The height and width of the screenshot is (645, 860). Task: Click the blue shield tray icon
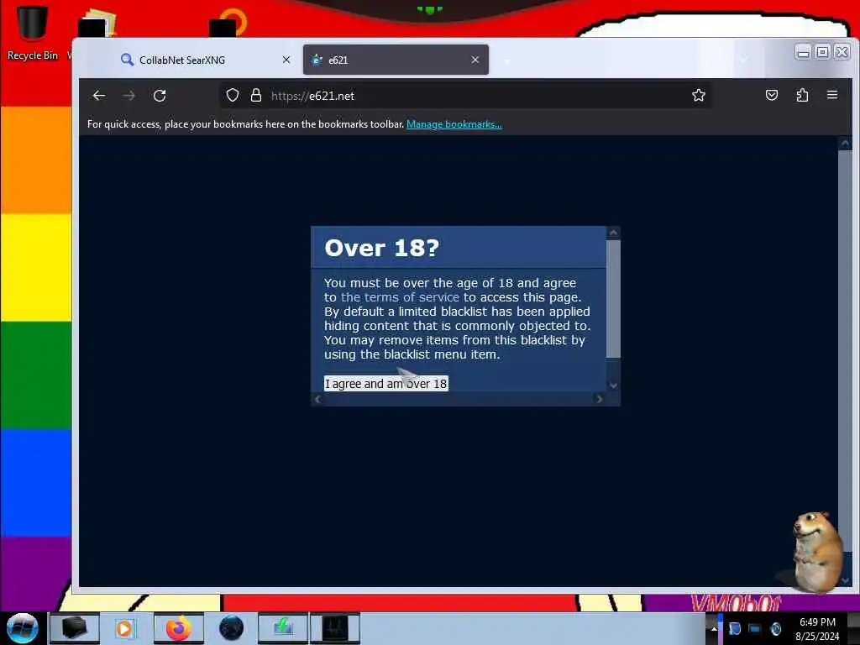point(734,628)
